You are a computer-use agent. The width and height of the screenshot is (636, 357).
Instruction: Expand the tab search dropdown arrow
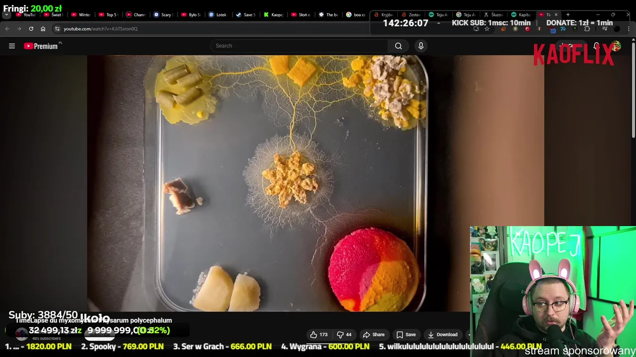6,15
